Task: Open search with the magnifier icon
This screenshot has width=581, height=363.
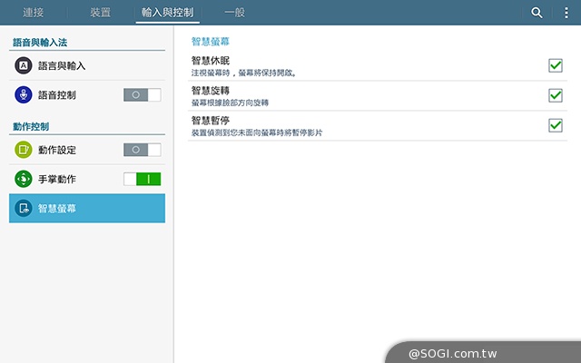Action: (x=537, y=13)
